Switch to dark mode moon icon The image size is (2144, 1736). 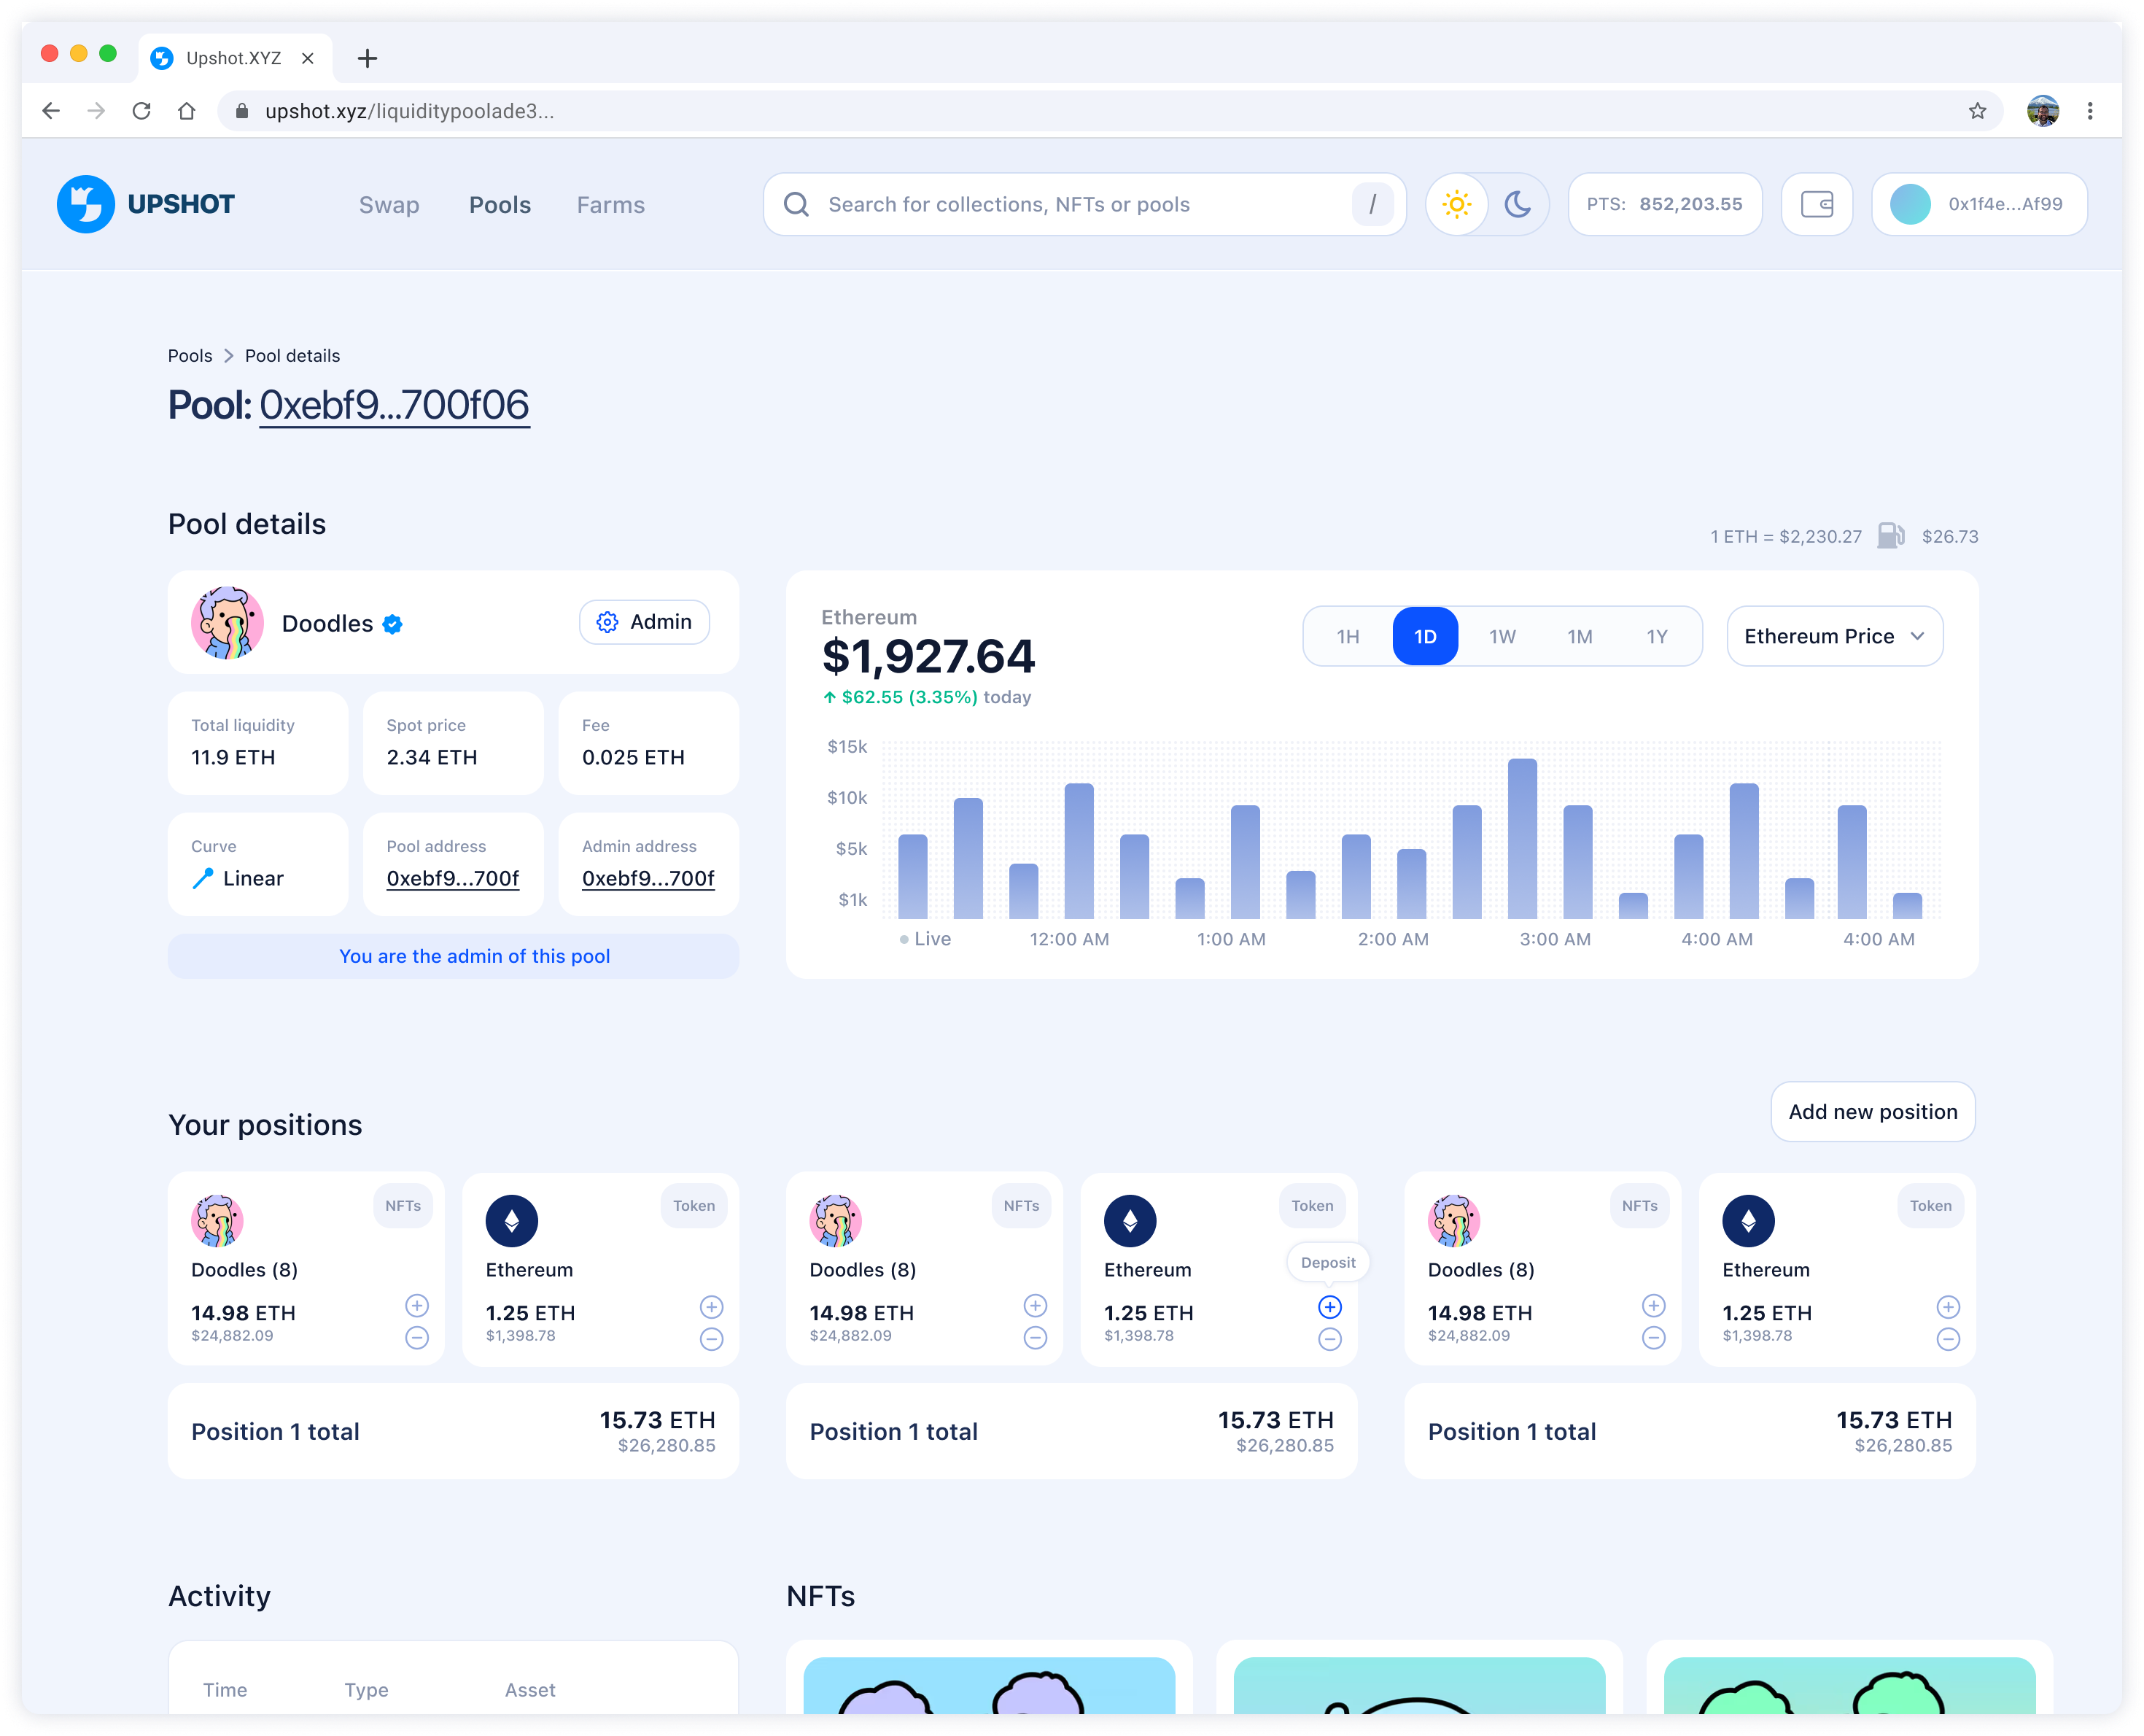tap(1518, 204)
